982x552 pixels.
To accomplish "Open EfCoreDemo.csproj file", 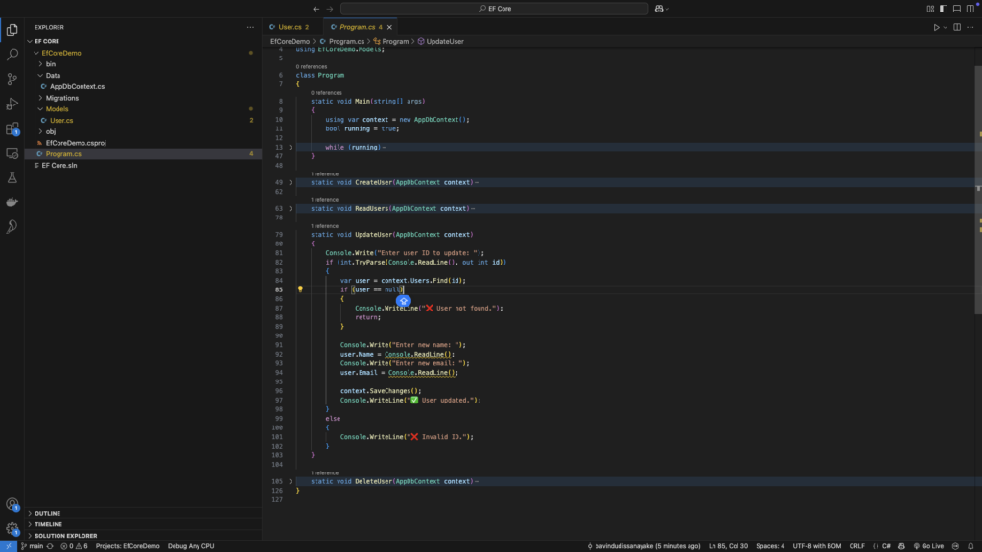I will [x=76, y=143].
